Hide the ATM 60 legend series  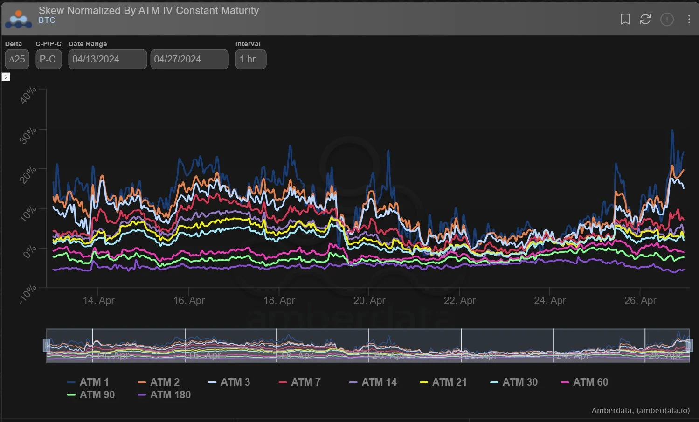pyautogui.click(x=584, y=382)
